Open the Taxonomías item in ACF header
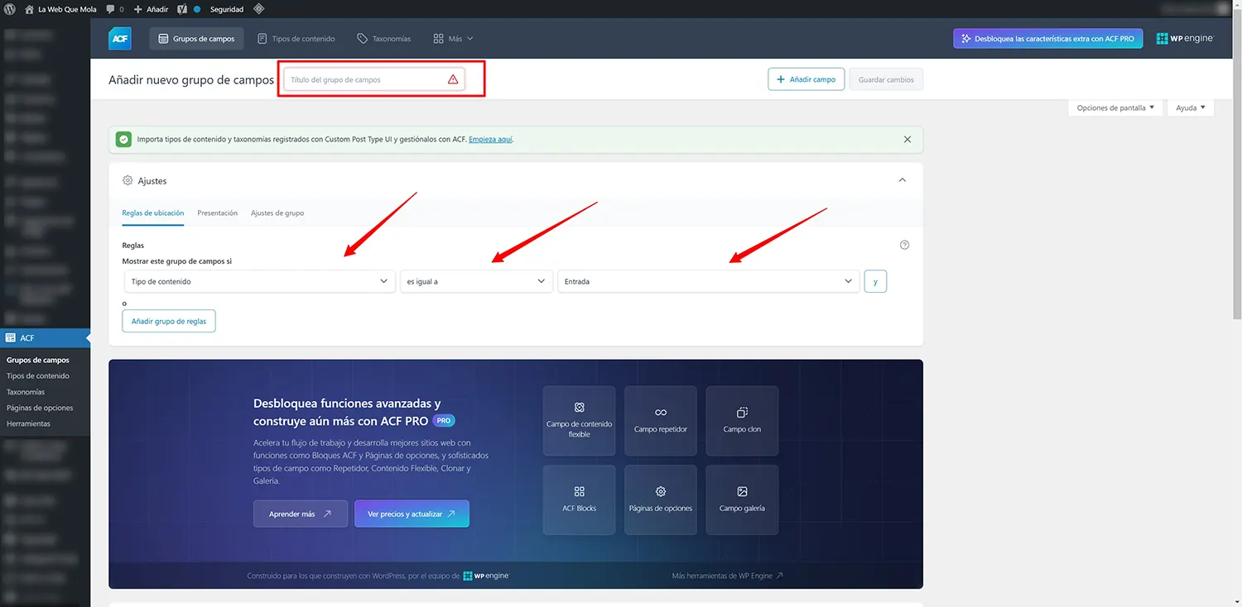 [x=383, y=39]
